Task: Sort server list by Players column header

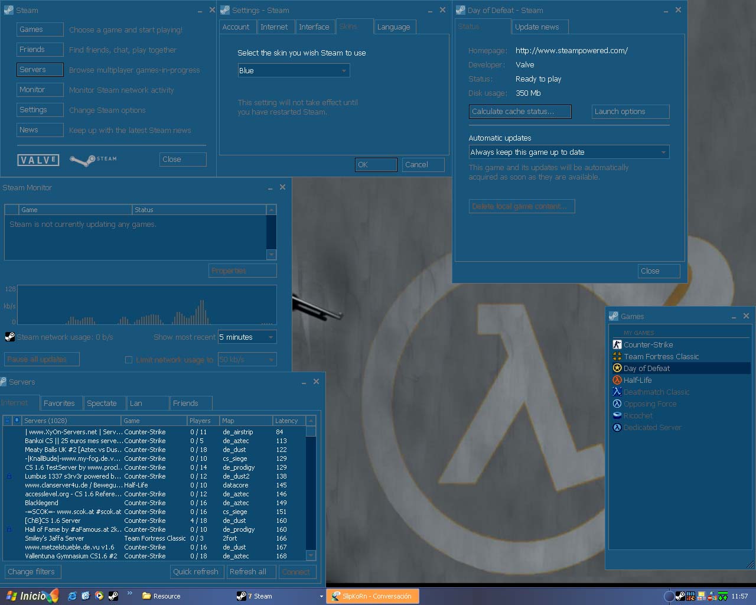Action: click(x=203, y=421)
